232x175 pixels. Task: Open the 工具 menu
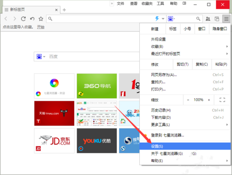pyautogui.click(x=161, y=4)
